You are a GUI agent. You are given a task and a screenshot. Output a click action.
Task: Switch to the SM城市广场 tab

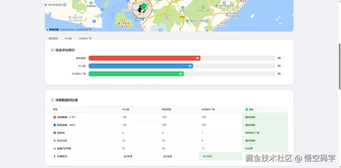(85, 38)
